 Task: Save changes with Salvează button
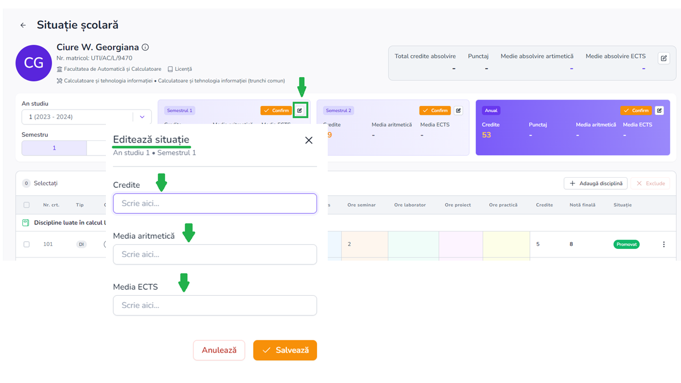click(x=285, y=350)
